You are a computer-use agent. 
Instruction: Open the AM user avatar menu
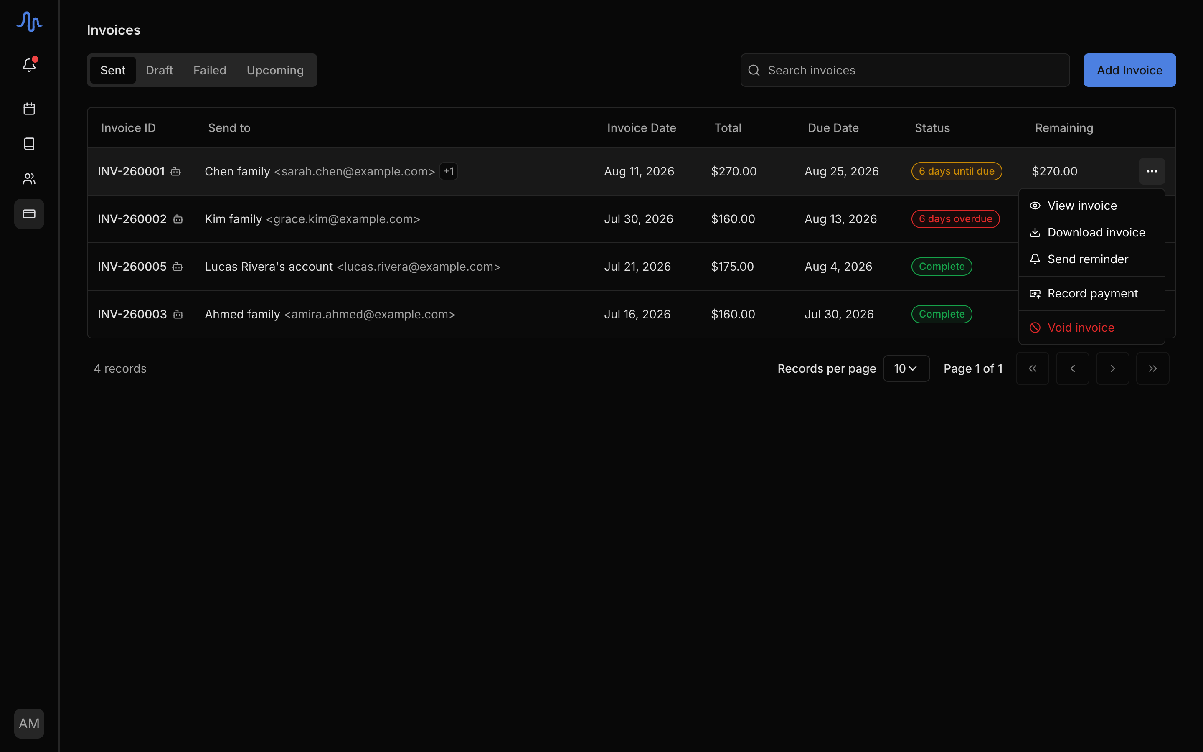pyautogui.click(x=29, y=723)
